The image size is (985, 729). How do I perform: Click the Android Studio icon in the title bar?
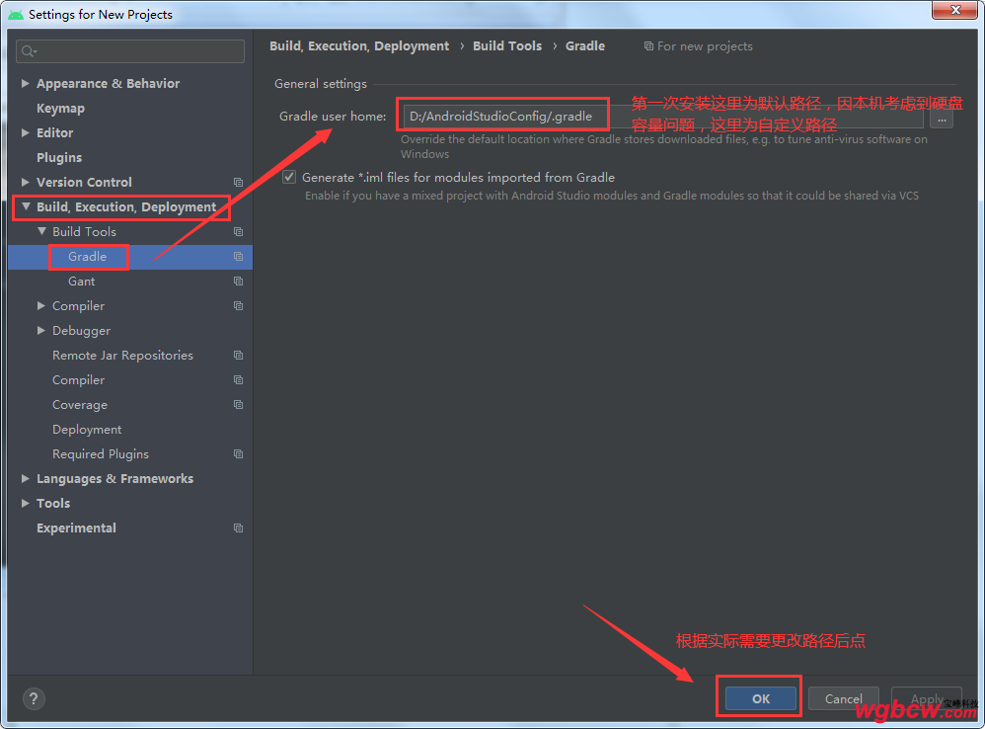[x=16, y=14]
